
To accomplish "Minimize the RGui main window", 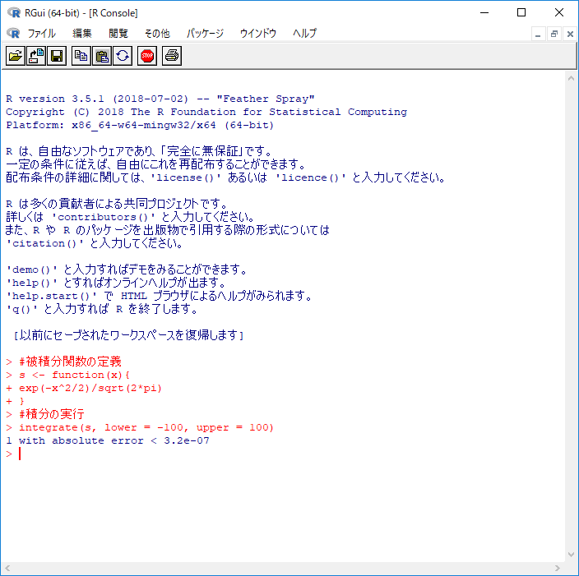I will [x=484, y=12].
